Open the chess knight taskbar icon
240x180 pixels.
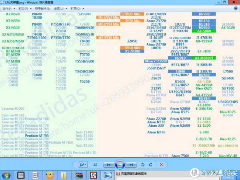tap(93, 176)
